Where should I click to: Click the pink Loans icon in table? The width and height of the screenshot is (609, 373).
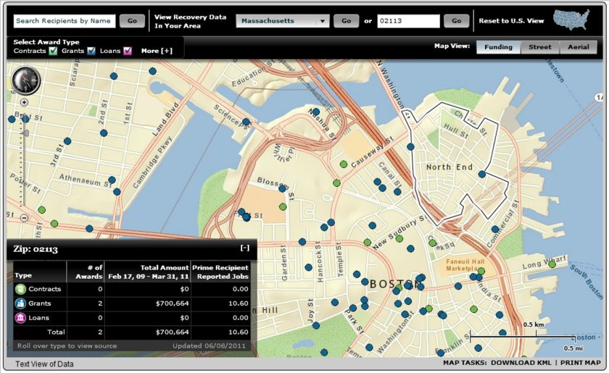point(20,317)
